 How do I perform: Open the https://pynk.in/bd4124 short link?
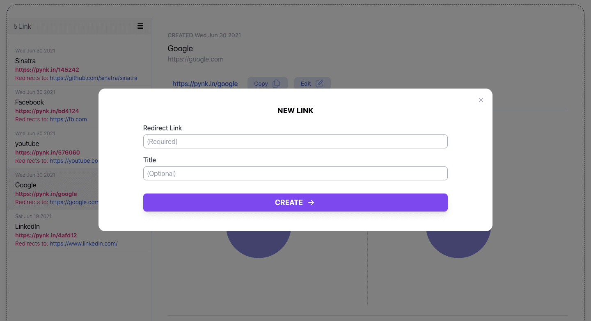coord(47,111)
